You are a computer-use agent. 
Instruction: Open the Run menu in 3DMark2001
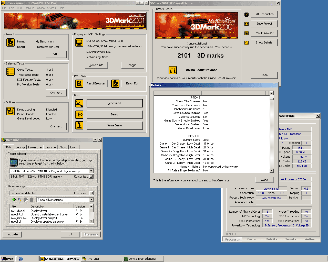click(x=19, y=8)
